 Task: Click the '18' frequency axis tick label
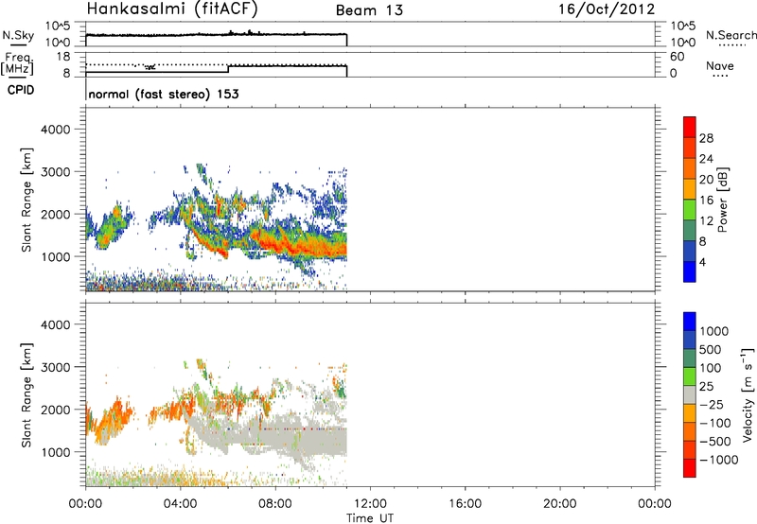pyautogui.click(x=63, y=57)
